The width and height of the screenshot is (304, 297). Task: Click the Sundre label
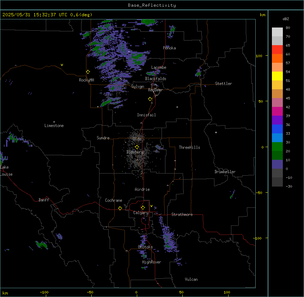coord(103,138)
